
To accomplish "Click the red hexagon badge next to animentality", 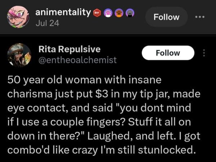I will 96,13.
